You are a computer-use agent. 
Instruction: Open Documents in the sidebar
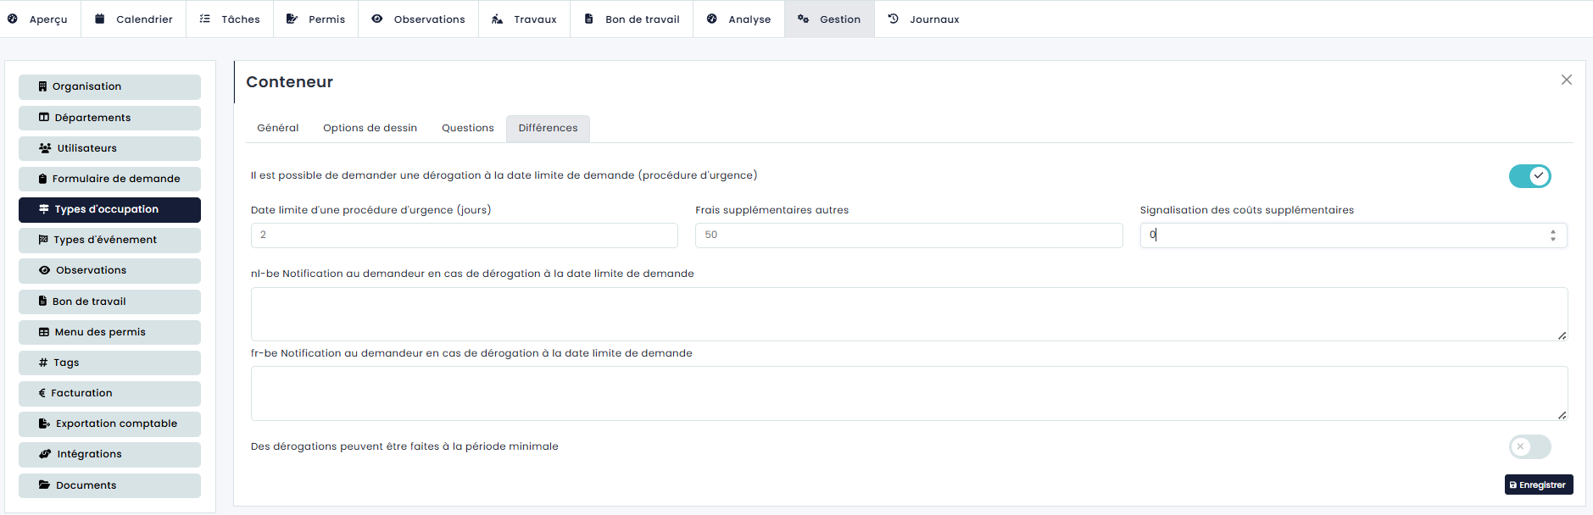click(x=109, y=485)
